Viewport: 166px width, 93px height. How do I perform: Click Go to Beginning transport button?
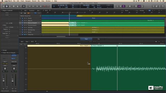(x=37, y=6)
